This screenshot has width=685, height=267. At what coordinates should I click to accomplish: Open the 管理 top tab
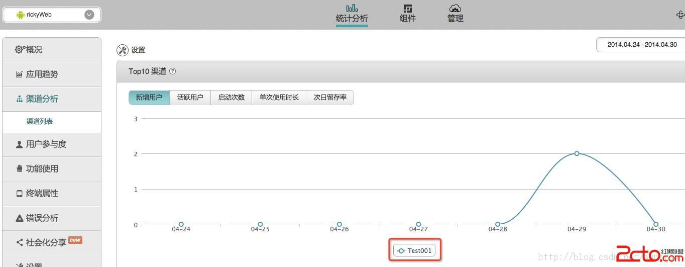pyautogui.click(x=455, y=18)
